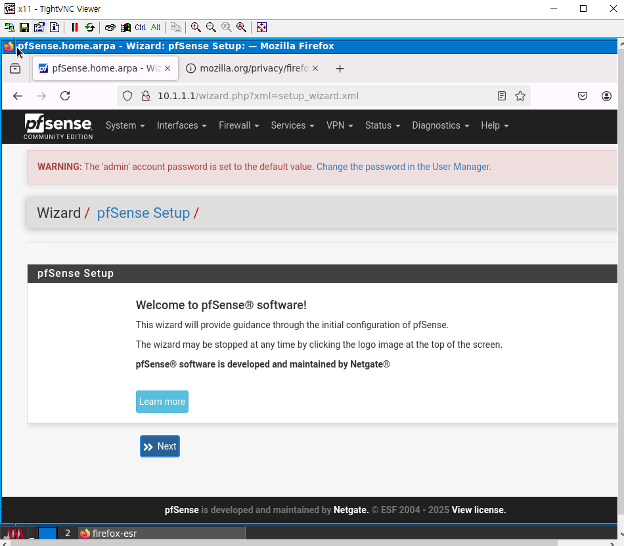
Task: Expand the Interfaces menu
Action: pyautogui.click(x=181, y=125)
